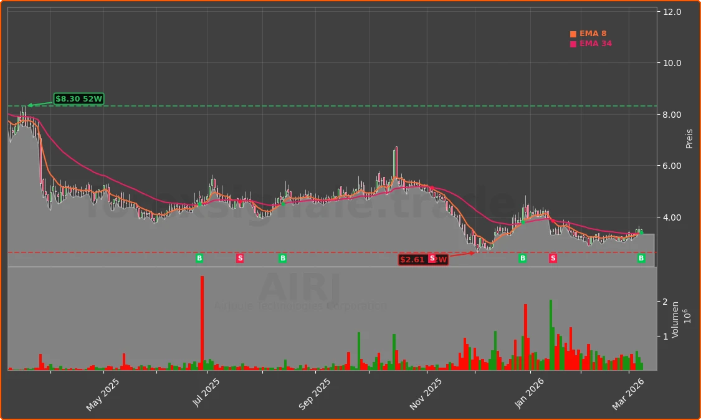Click the rightmost green B marker near March 2026
This screenshot has width=701, height=420.
[641, 259]
